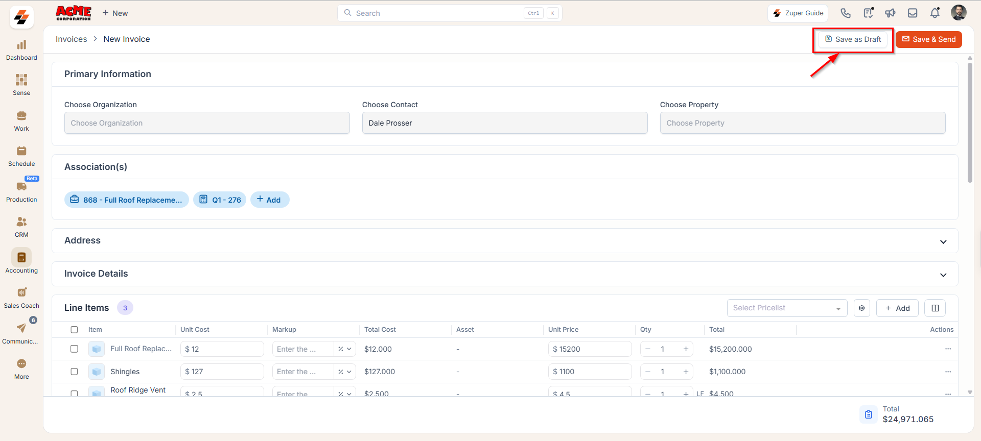Image resolution: width=981 pixels, height=441 pixels.
Task: Click the Shingles item thumbnail icon
Action: [97, 372]
